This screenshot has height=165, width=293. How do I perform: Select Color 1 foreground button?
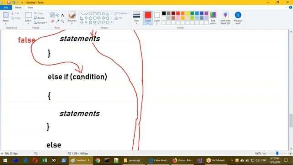click(148, 18)
